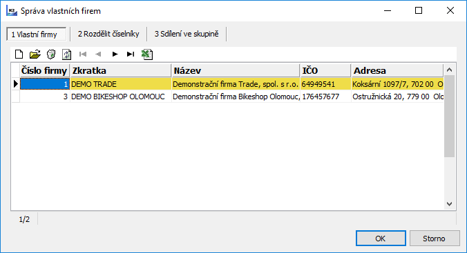Delete record using the trash bin icon
This screenshot has width=467, height=253.
(51, 54)
